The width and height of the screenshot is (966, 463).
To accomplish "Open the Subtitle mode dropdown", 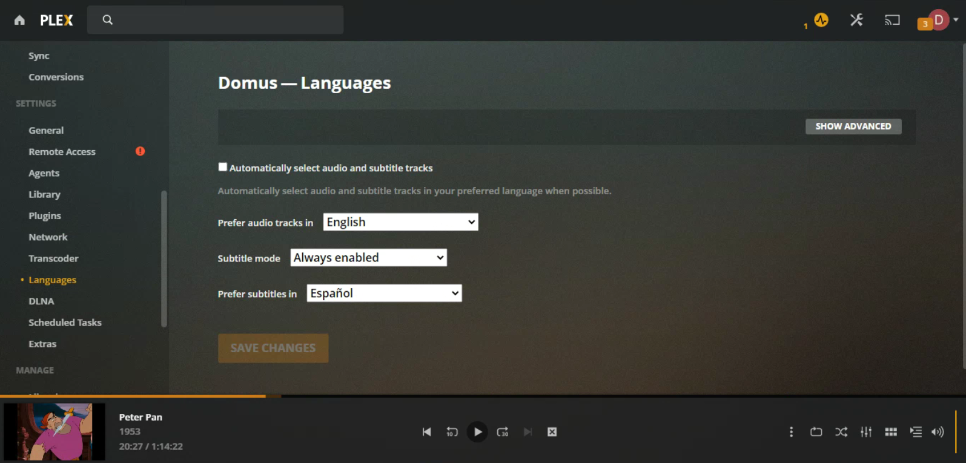I will (x=368, y=258).
